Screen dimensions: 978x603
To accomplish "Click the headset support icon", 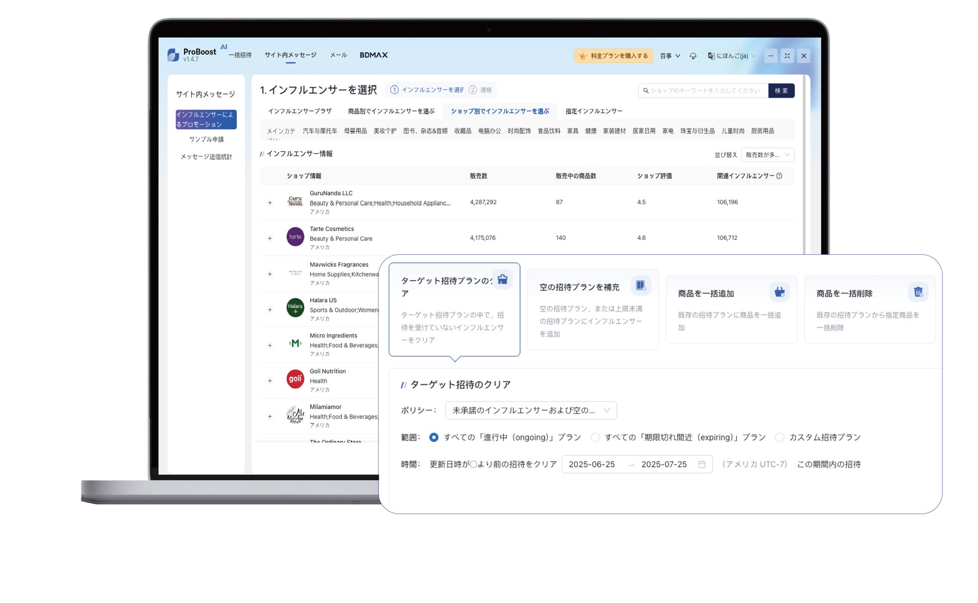I will pos(693,56).
